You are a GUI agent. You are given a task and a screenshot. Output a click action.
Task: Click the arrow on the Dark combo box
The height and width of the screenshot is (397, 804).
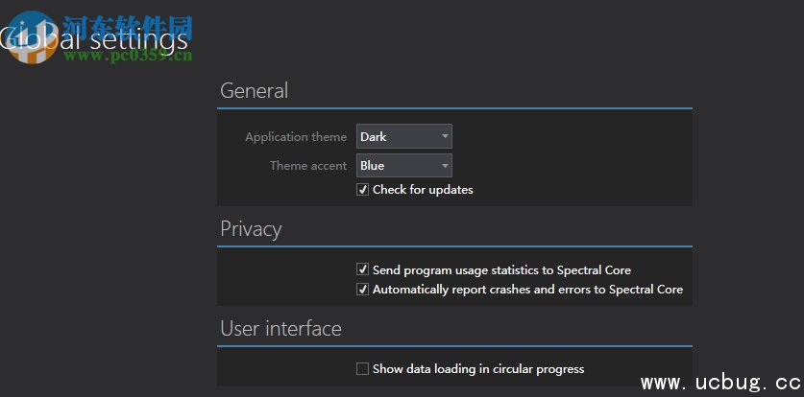point(445,137)
